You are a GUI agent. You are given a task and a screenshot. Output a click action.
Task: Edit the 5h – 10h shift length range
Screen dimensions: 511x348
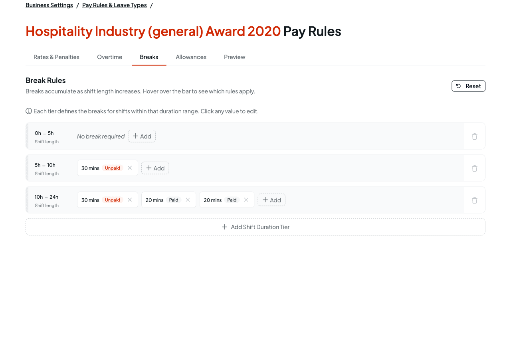point(45,165)
